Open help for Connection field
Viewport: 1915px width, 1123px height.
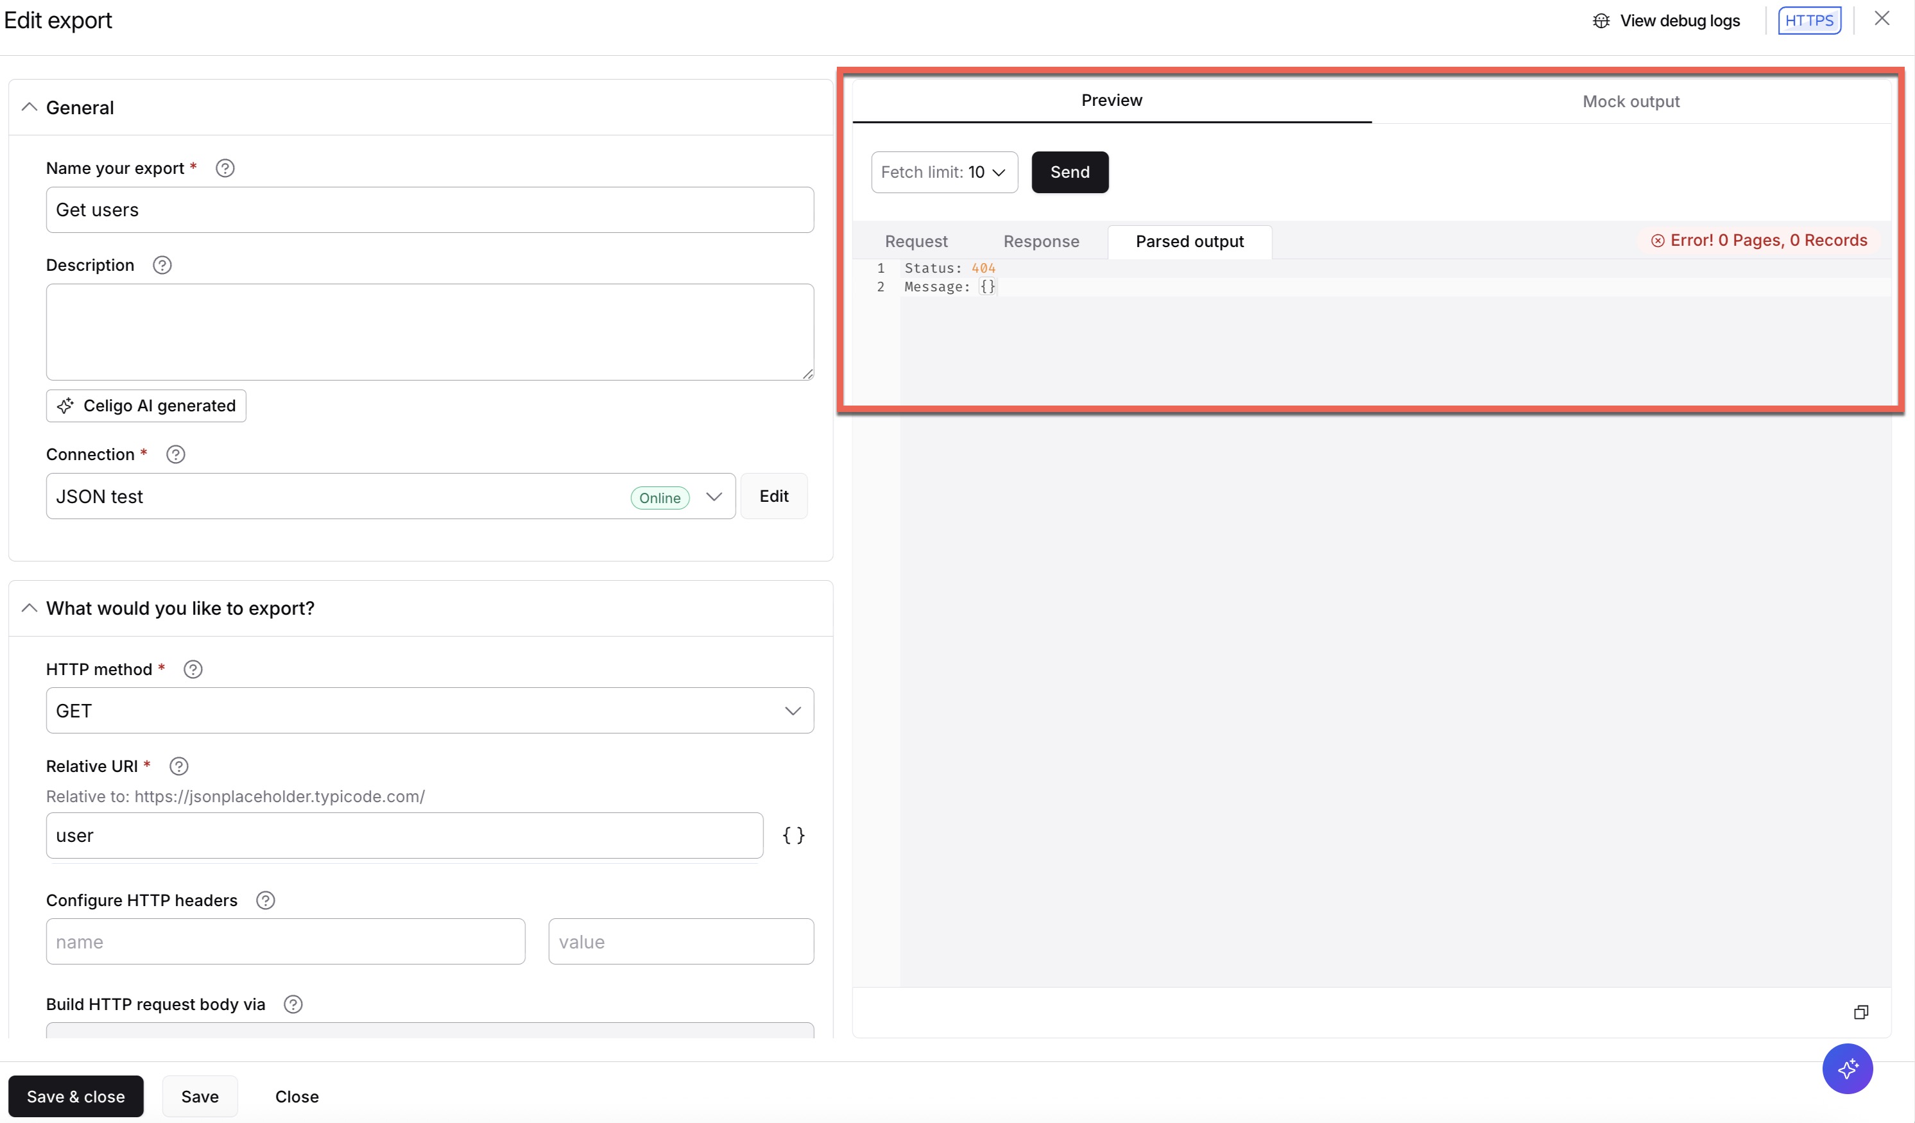(176, 454)
